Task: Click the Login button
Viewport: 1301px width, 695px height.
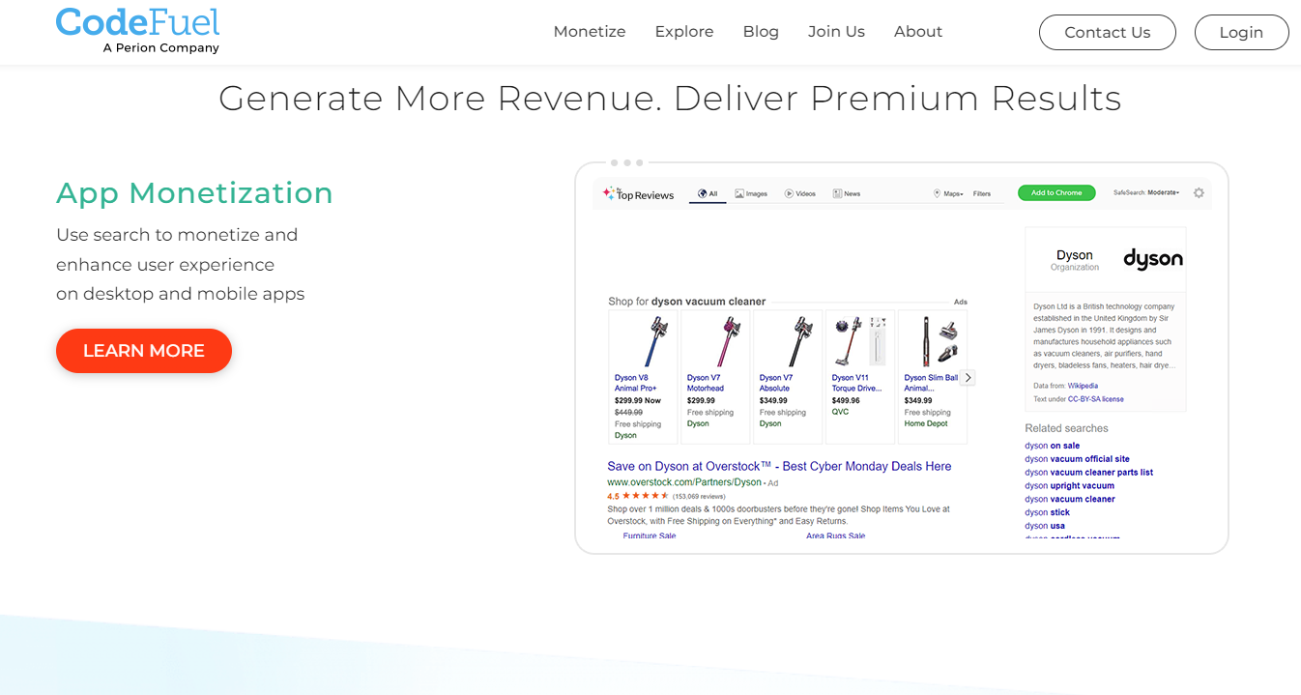Action: pos(1241,32)
